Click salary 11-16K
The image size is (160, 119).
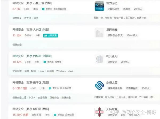tap(17, 35)
